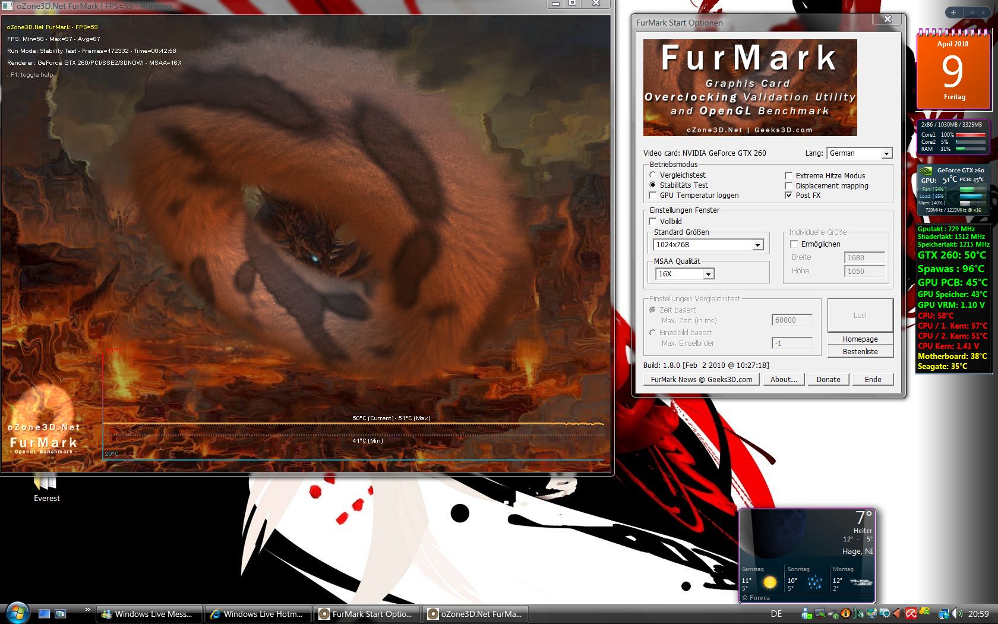Viewport: 998px width, 624px height.
Task: Enable the Vollbild checkbox
Action: pyautogui.click(x=653, y=221)
